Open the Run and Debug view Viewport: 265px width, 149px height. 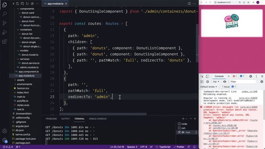tap(5, 32)
